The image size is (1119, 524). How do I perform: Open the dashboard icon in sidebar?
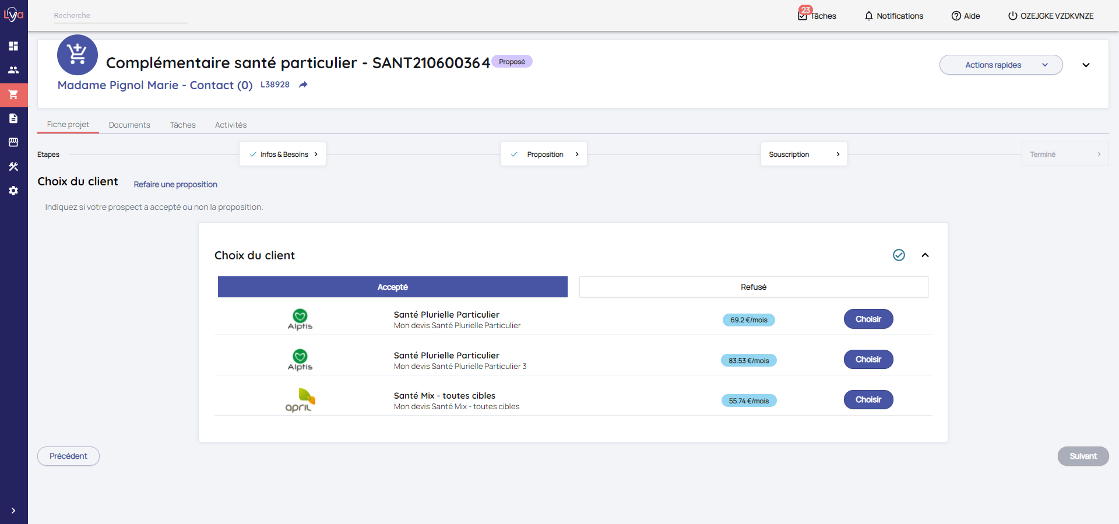click(x=13, y=46)
